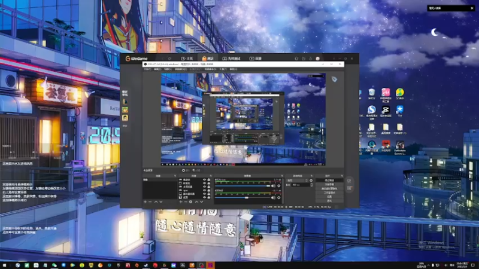Pop out the Audio Mixer dock icon
The width and height of the screenshot is (479, 269).
tap(282, 176)
